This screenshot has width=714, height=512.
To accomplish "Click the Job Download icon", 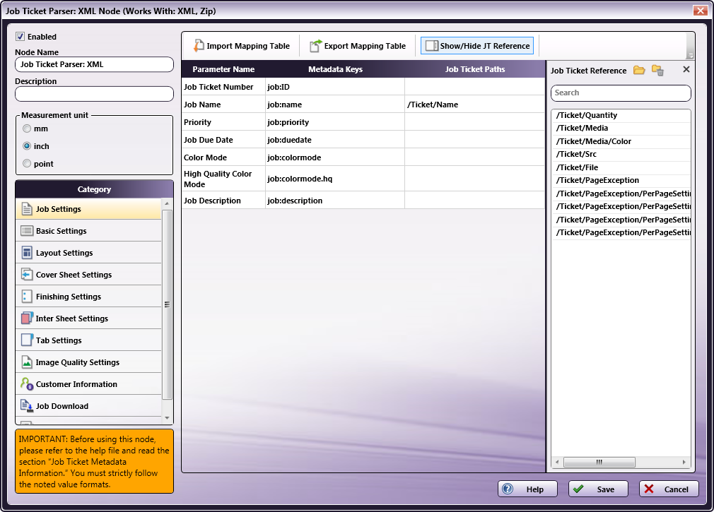I will pos(27,405).
